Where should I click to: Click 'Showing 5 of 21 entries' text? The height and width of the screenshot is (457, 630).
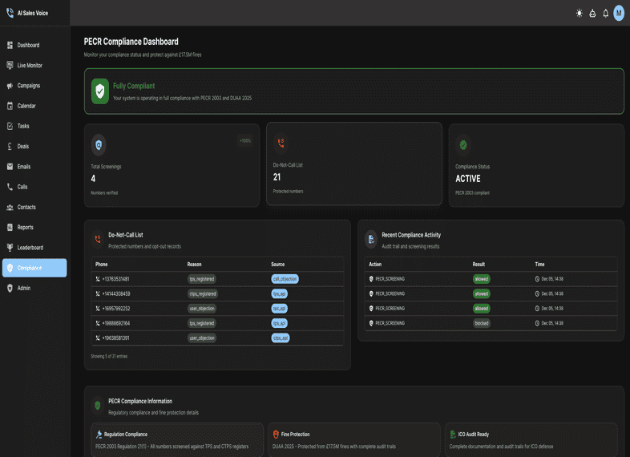pyautogui.click(x=109, y=356)
